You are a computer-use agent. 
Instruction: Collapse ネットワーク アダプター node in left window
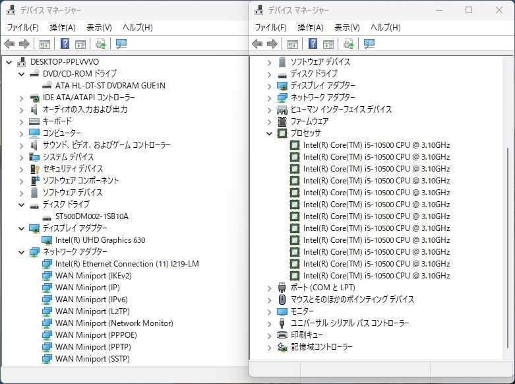(x=21, y=252)
